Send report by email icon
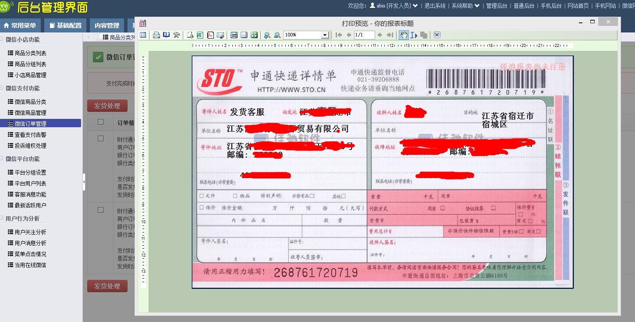The height and width of the screenshot is (322, 635). [x=220, y=35]
